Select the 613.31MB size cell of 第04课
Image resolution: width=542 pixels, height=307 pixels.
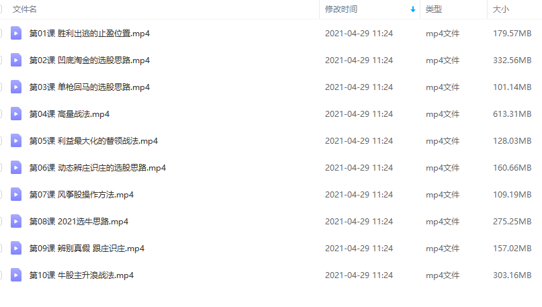tap(512, 114)
